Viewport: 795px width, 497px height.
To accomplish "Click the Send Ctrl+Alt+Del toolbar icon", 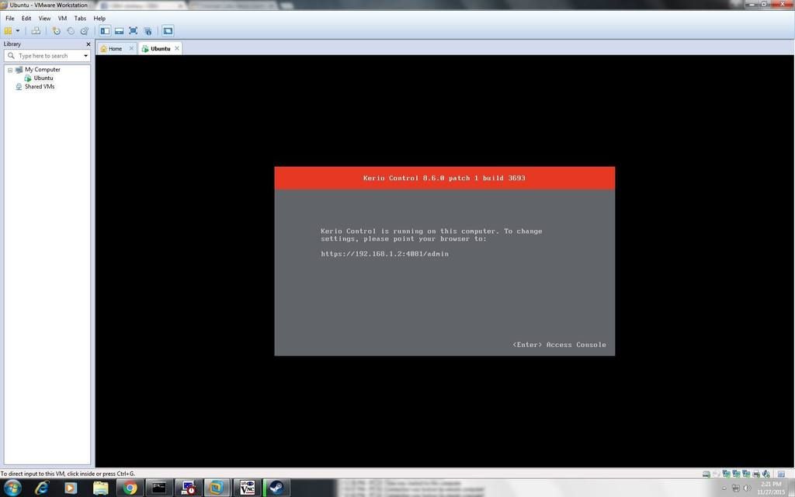I will click(x=36, y=31).
